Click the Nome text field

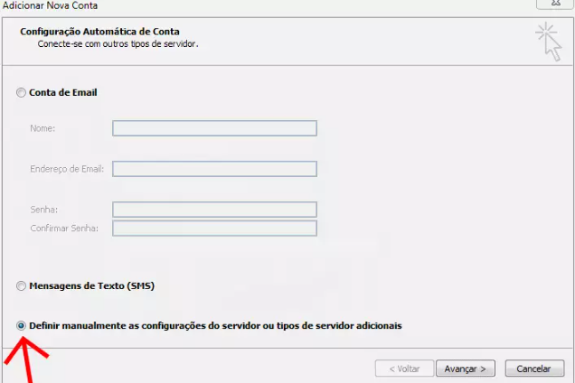[214, 128]
